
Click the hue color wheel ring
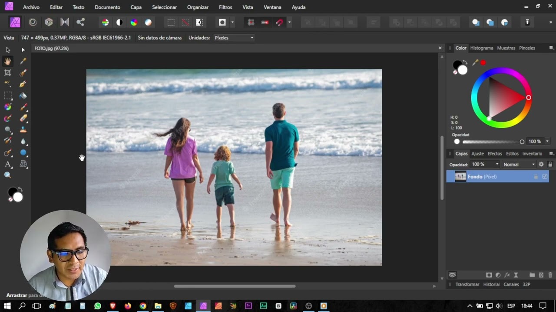pyautogui.click(x=501, y=97)
